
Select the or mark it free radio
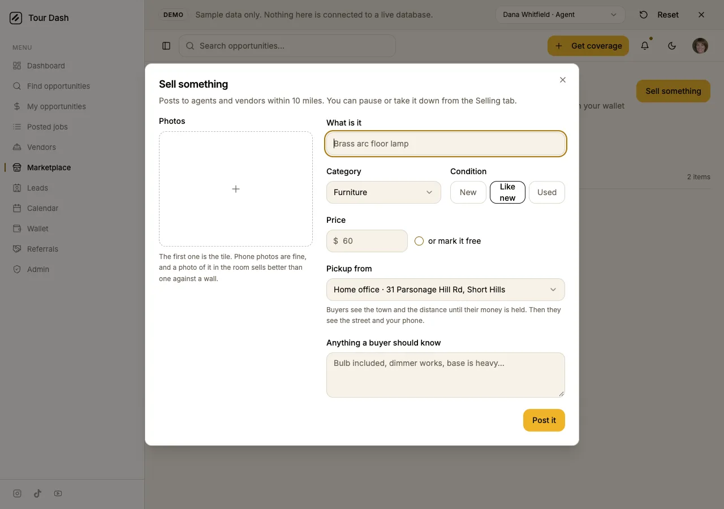tap(419, 241)
